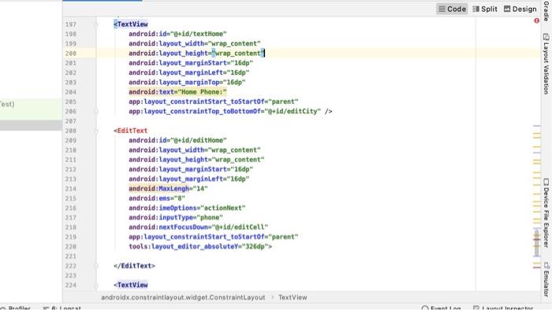
Task: Click the android:ems="8" line
Action: (x=157, y=198)
